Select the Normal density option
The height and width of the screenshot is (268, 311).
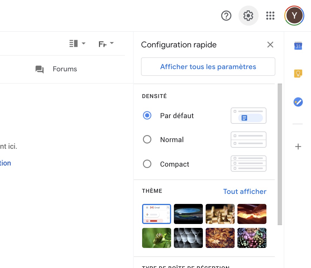coord(147,139)
